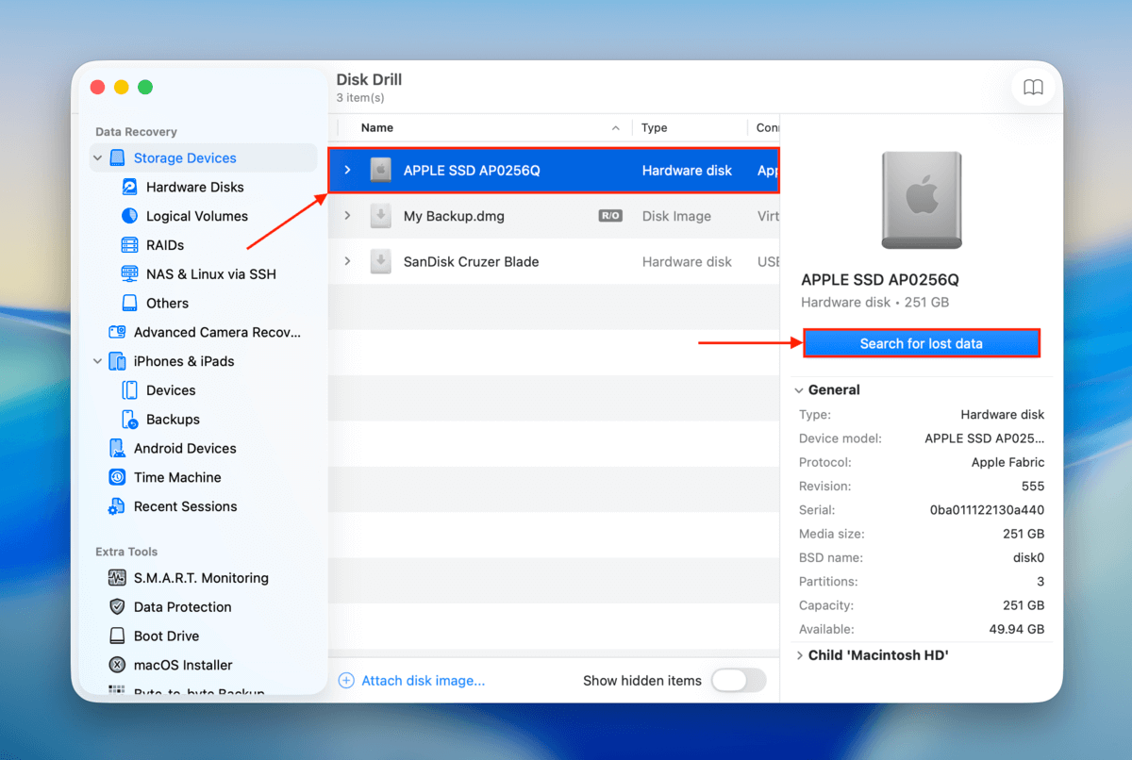Collapse the General details section
Image resolution: width=1132 pixels, height=760 pixels.
800,390
